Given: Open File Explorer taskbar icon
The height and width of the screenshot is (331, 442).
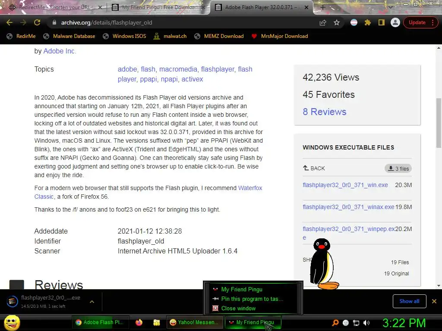Looking at the screenshot, I should [156, 322].
